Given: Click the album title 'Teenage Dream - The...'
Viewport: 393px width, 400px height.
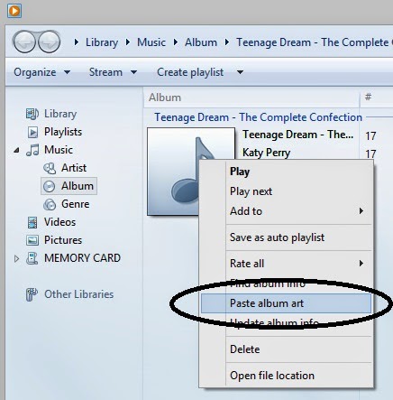Looking at the screenshot, I should (x=297, y=135).
